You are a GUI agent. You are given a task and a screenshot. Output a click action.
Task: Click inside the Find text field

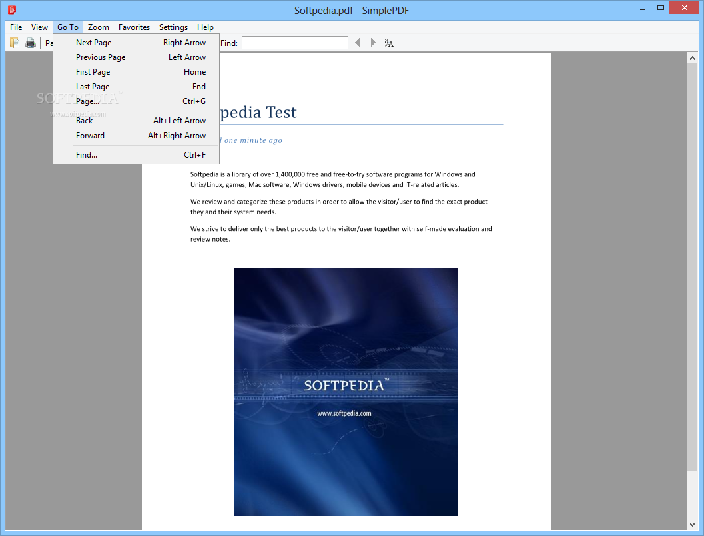tap(295, 43)
